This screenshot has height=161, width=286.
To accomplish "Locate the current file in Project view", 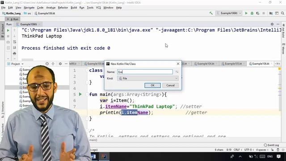I will (47, 64).
